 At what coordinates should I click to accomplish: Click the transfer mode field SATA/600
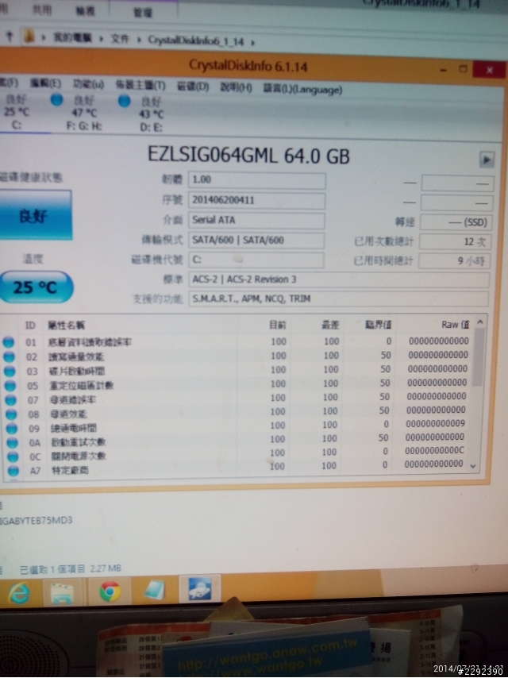[256, 241]
